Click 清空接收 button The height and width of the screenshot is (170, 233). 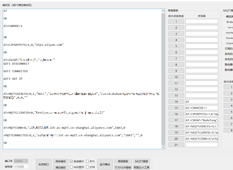click(61, 167)
